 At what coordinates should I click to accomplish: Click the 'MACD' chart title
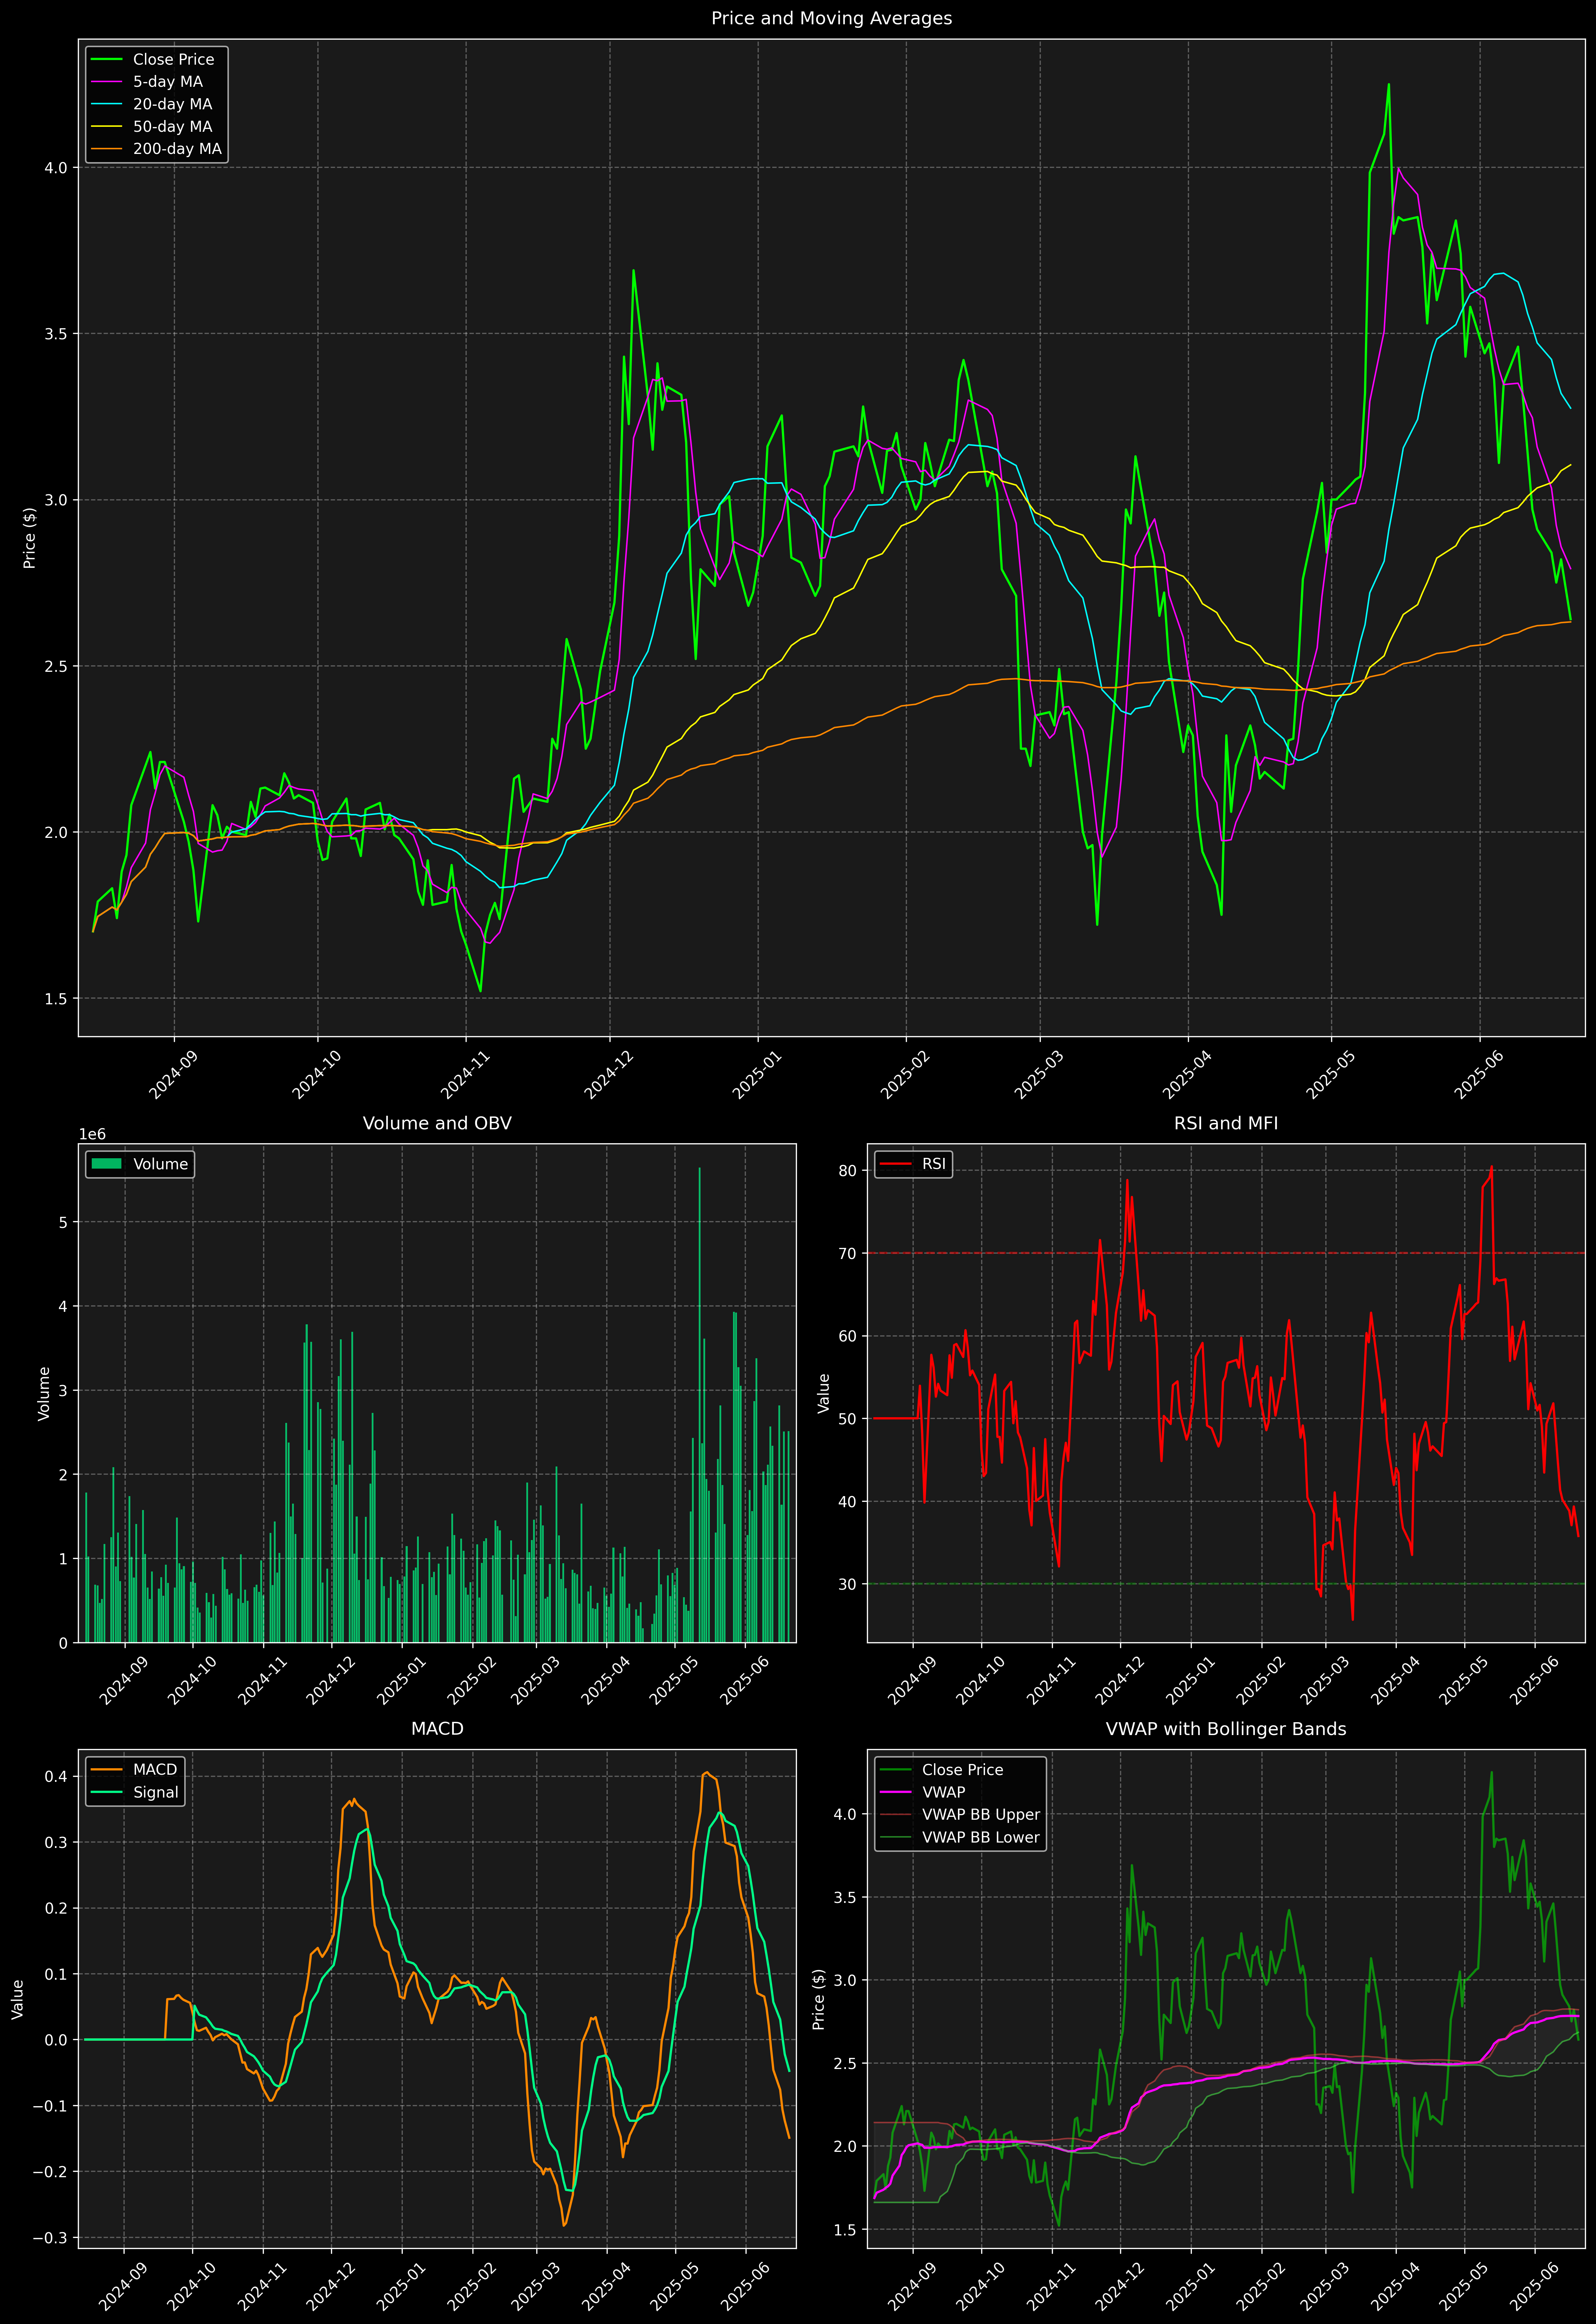click(437, 1729)
